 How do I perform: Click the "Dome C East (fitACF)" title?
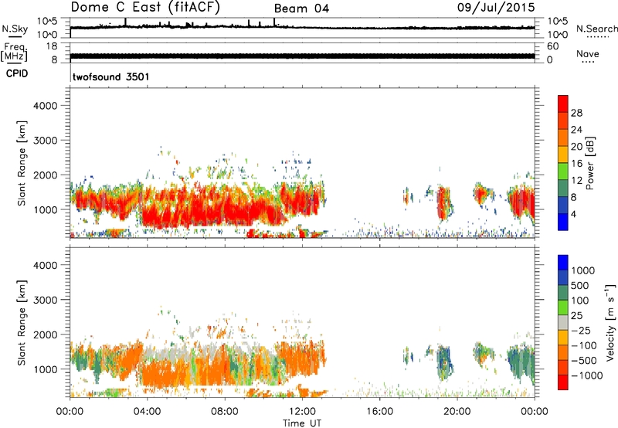click(x=145, y=7)
